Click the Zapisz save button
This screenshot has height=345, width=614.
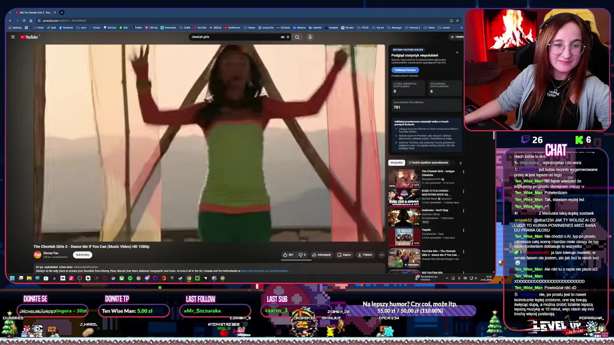click(x=344, y=255)
